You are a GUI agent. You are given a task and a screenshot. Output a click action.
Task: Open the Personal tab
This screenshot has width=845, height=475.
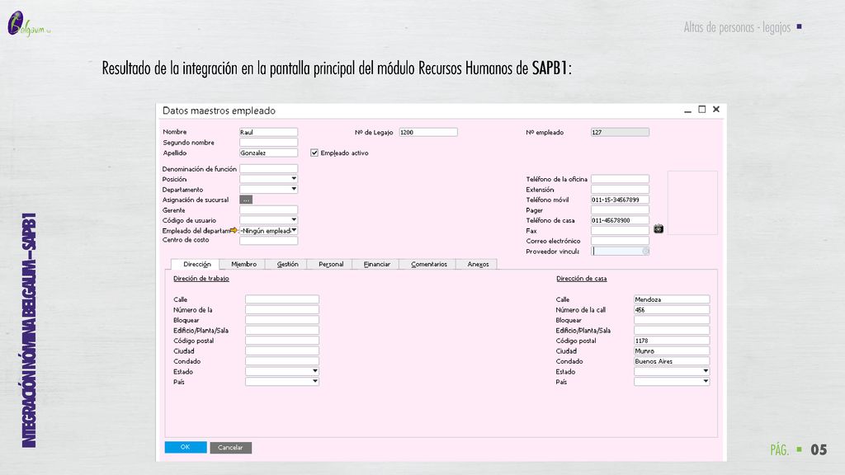[x=330, y=264]
